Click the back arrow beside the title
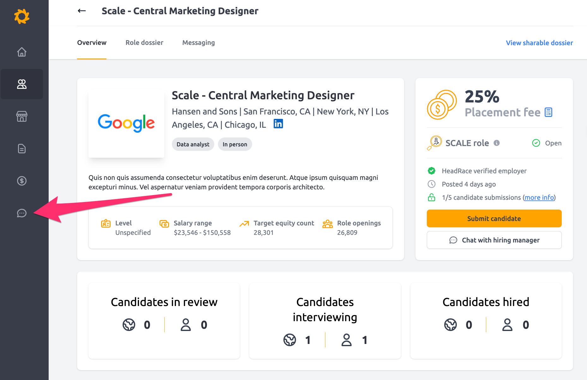Image resolution: width=587 pixels, height=380 pixels. (x=82, y=11)
